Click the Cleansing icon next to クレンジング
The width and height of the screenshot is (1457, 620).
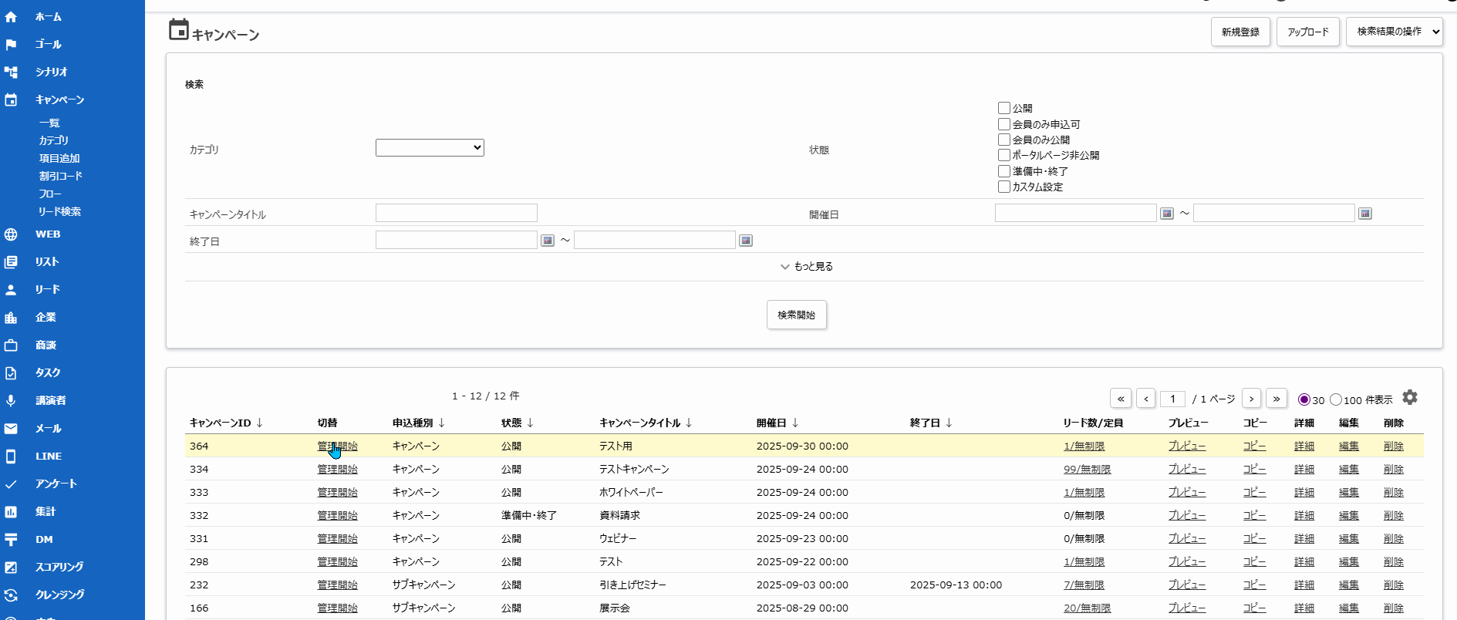[11, 595]
